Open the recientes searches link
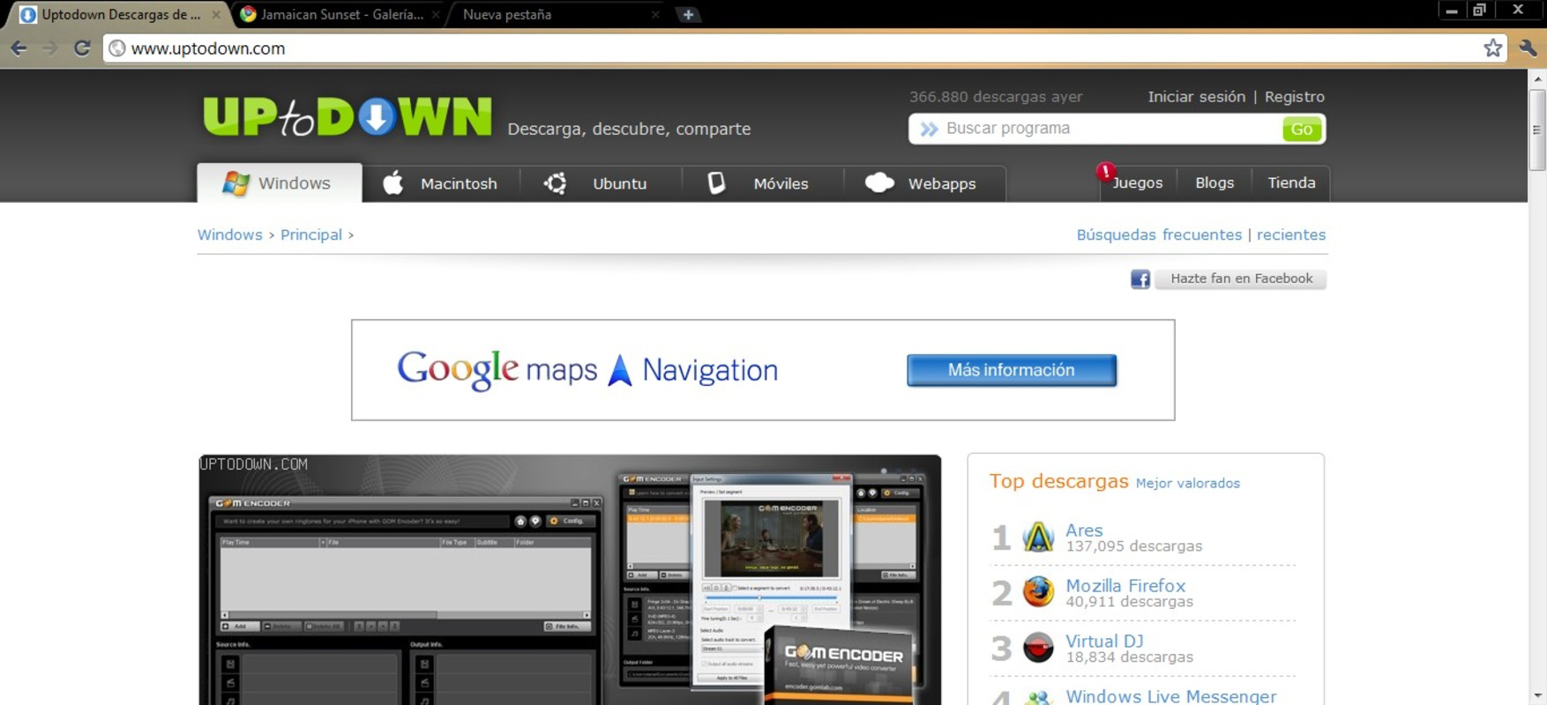1547x705 pixels. tap(1291, 234)
